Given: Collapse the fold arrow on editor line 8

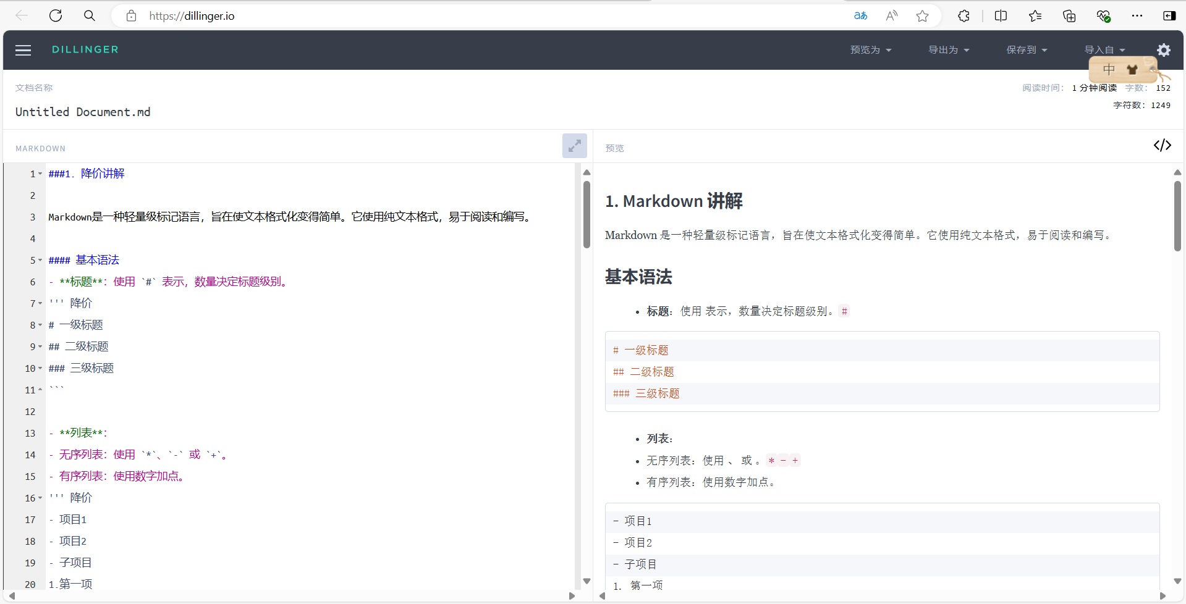Looking at the screenshot, I should click(40, 325).
